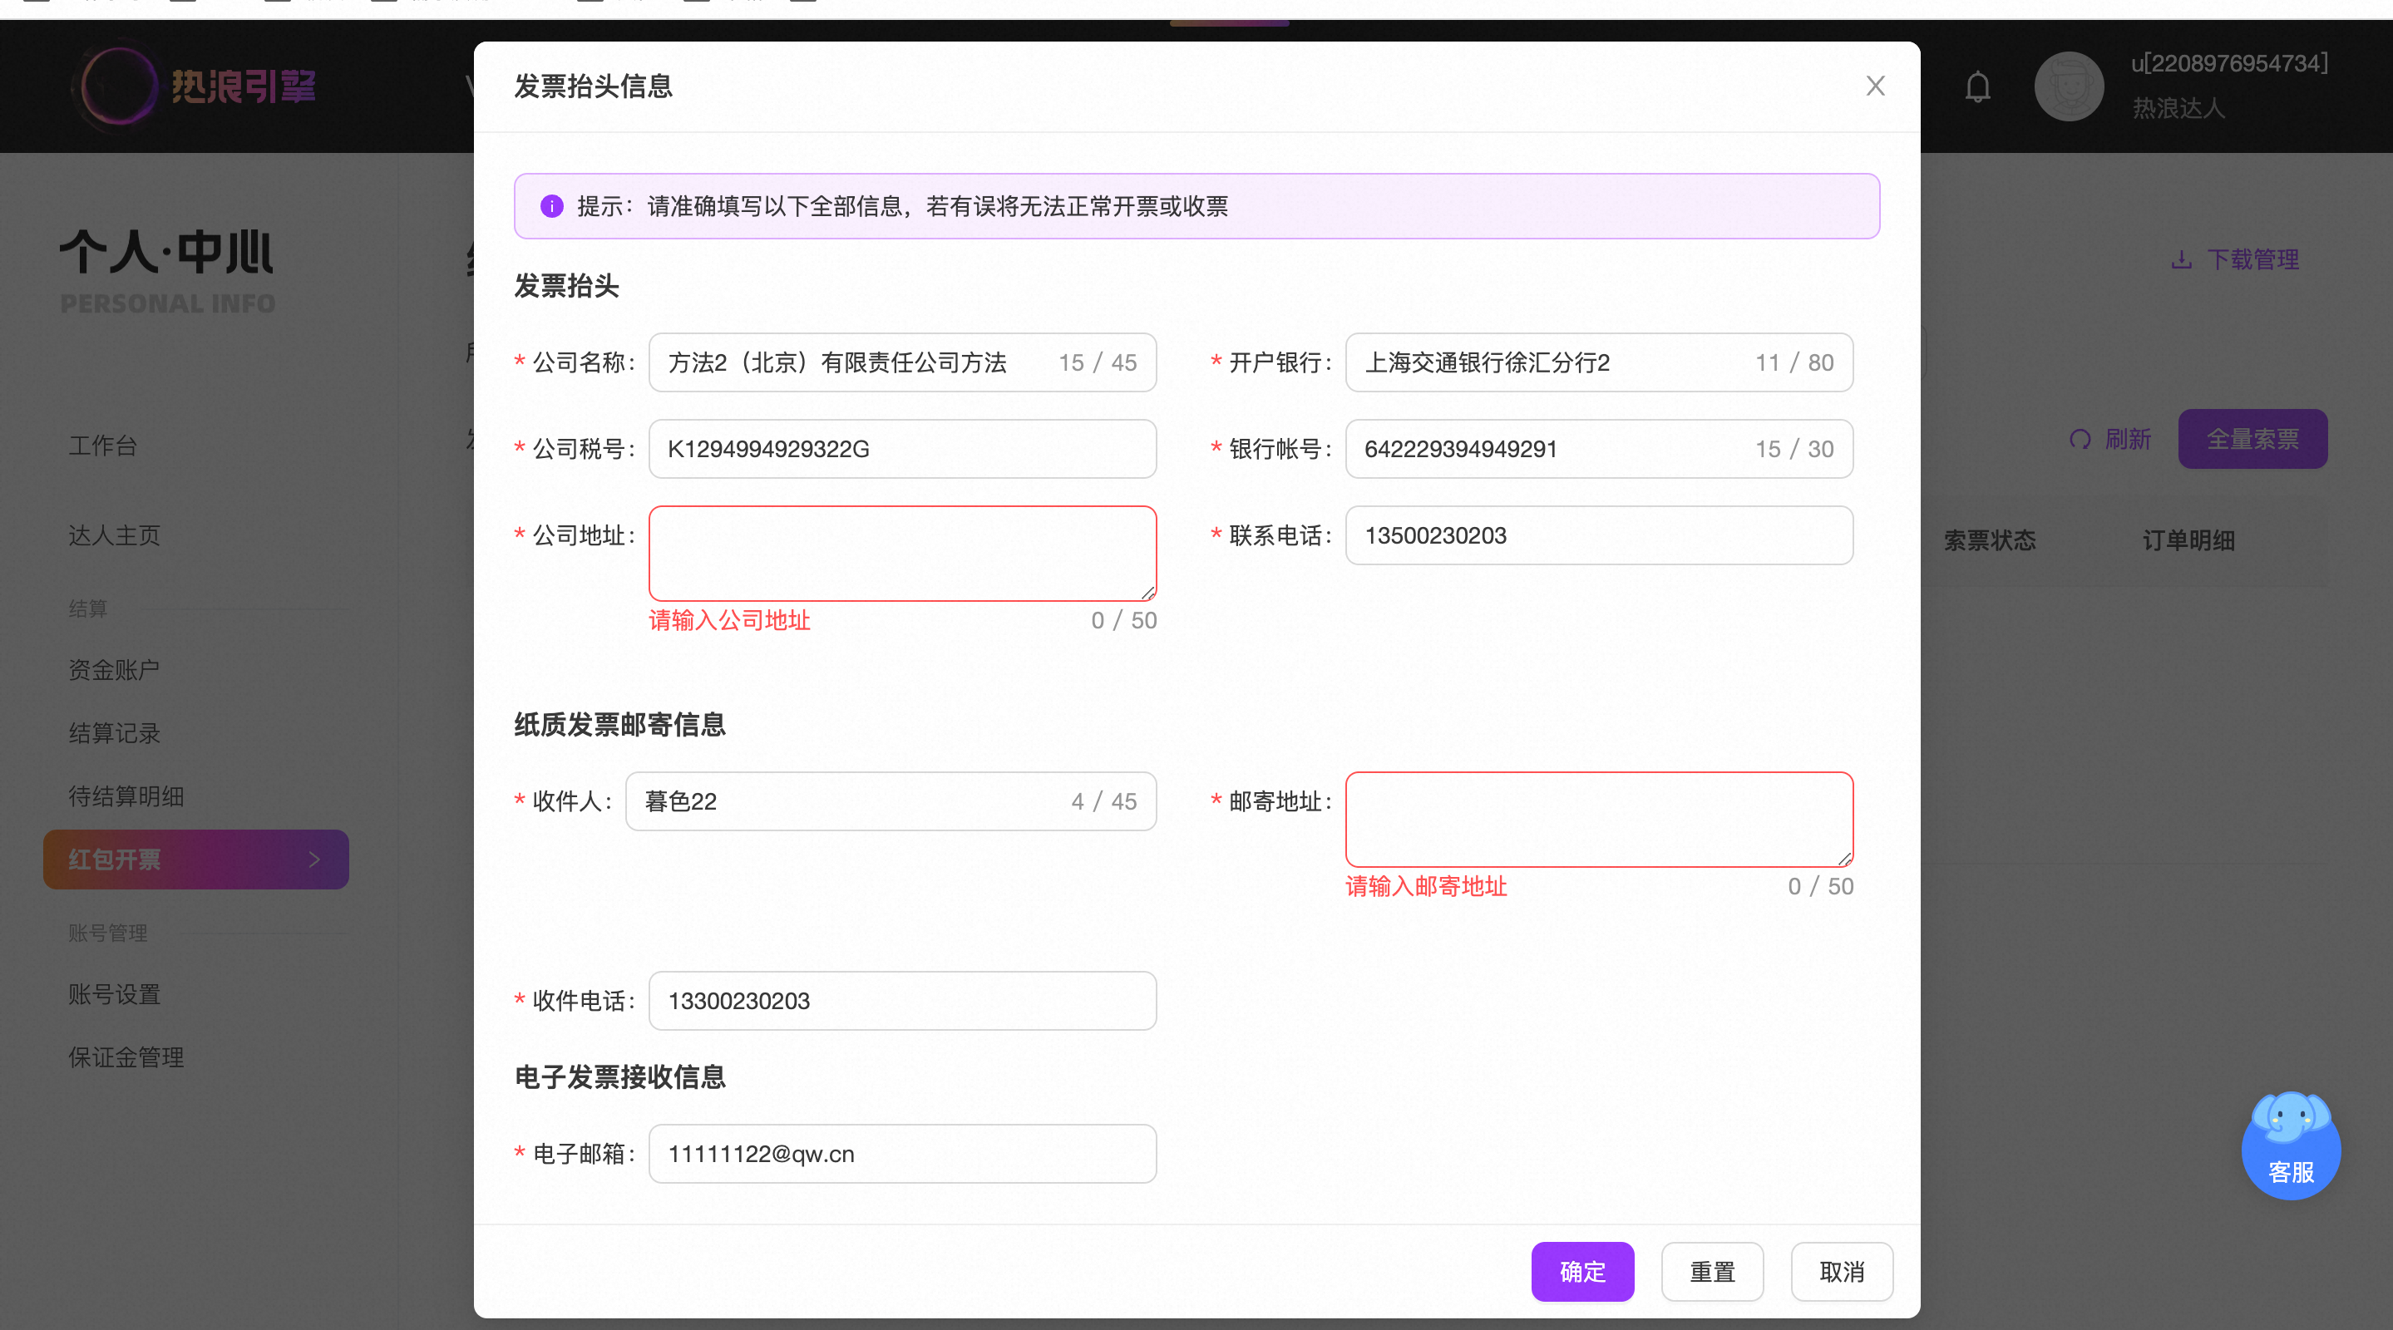Click into the empty 公司地址 textarea
This screenshot has width=2393, height=1330.
(902, 554)
